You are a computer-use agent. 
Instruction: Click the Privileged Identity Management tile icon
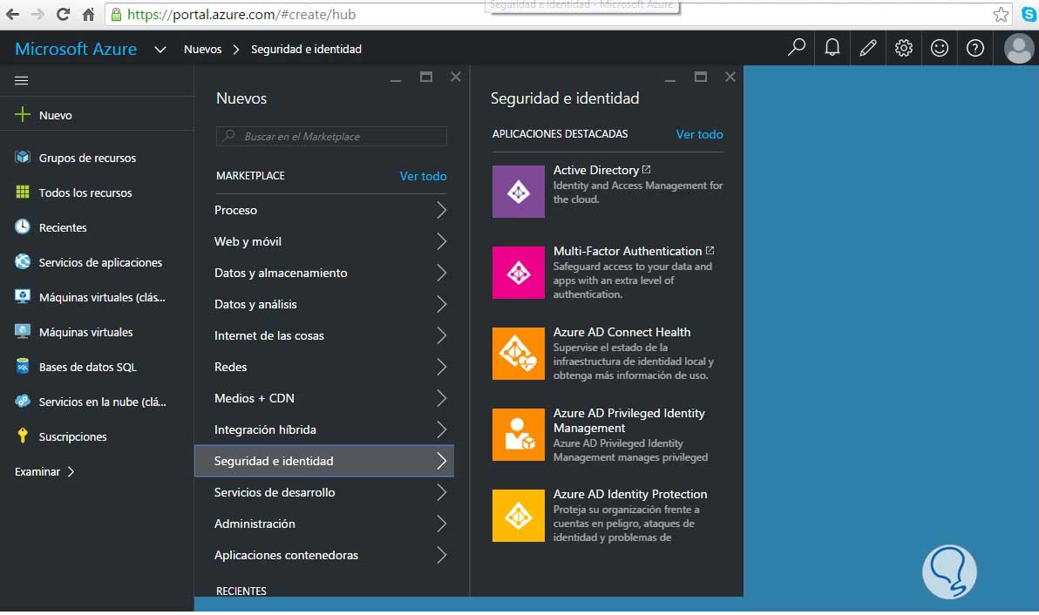point(518,435)
